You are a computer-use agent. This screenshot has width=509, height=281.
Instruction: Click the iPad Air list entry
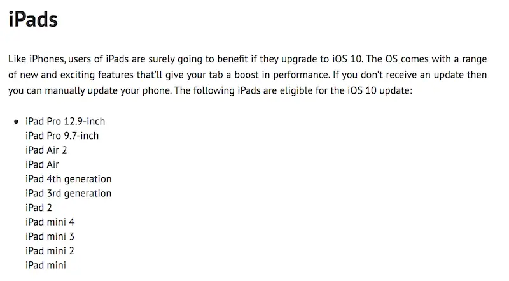pyautogui.click(x=42, y=164)
